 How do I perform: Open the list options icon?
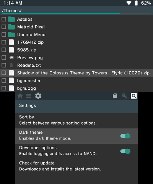[29, 96]
